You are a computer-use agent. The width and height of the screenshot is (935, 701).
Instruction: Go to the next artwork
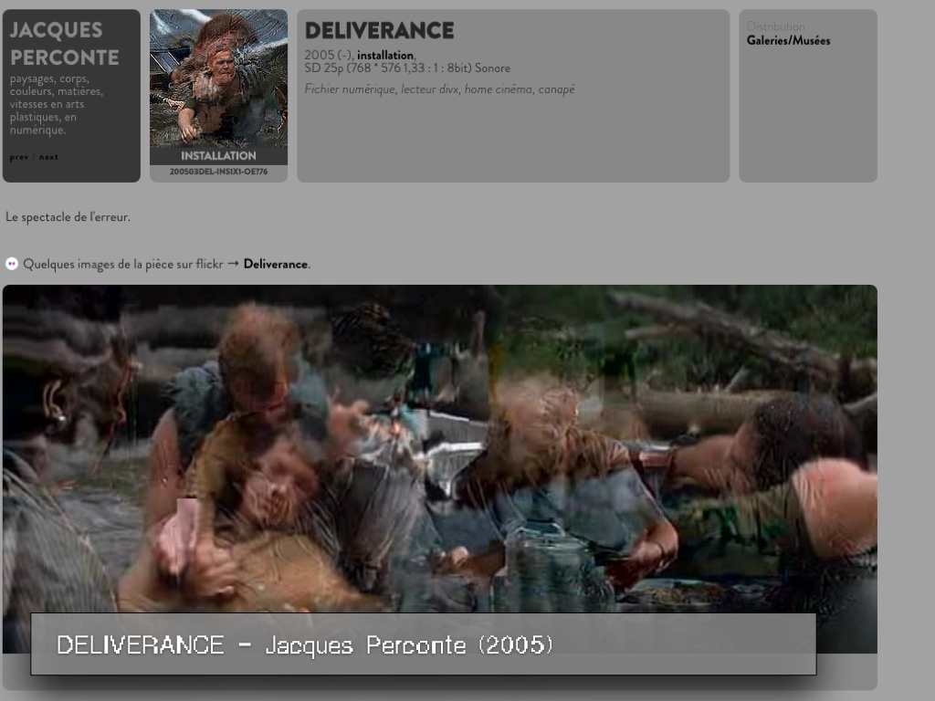(48, 157)
